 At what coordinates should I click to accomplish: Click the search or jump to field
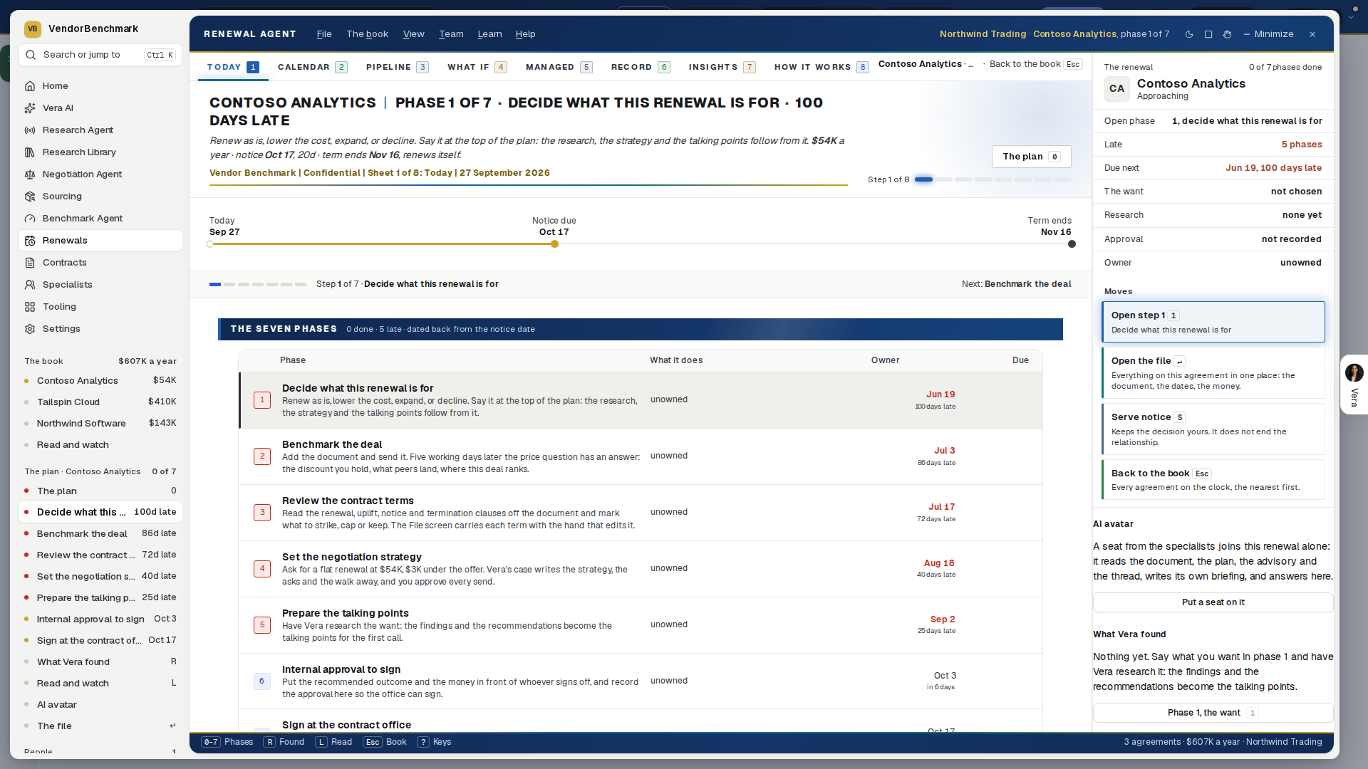click(x=100, y=55)
